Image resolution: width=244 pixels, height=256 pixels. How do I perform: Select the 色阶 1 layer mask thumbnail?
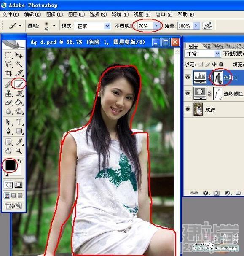coord(217,78)
